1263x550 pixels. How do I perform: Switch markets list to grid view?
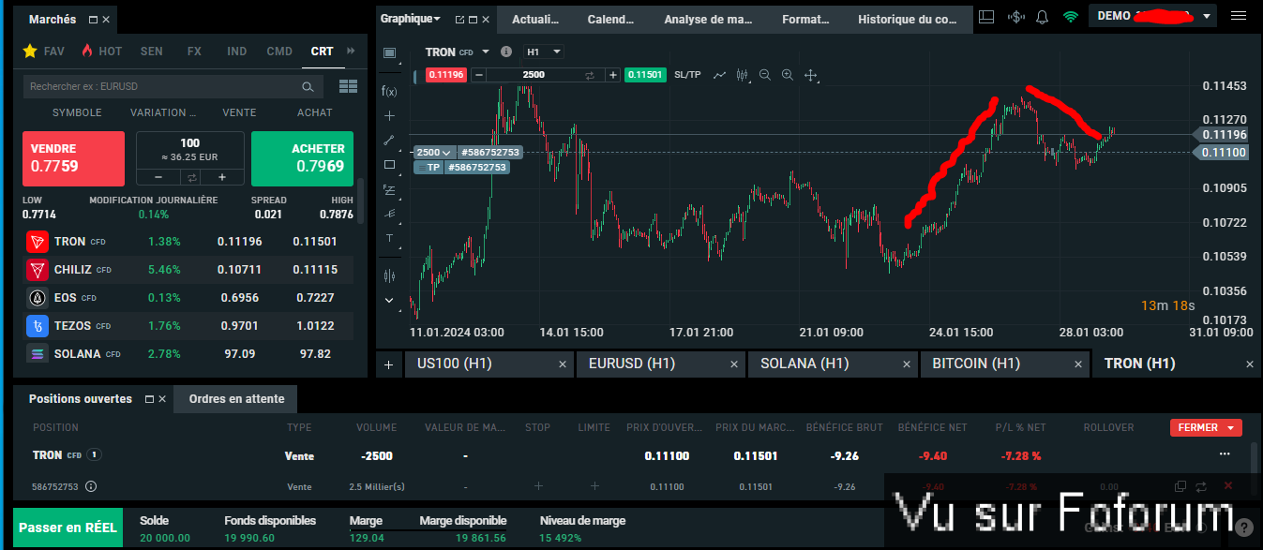pos(348,86)
